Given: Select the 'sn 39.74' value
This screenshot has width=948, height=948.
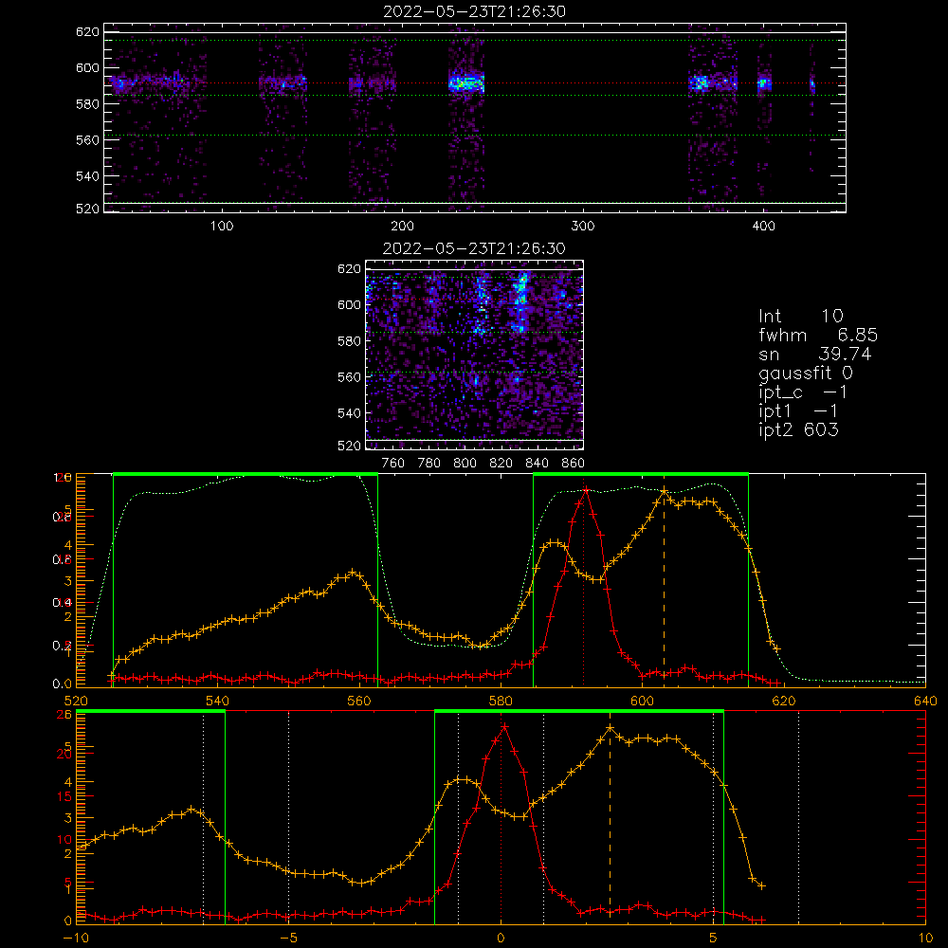Looking at the screenshot, I should tap(815, 354).
